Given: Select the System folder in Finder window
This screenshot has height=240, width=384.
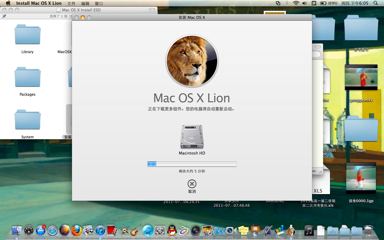Looking at the screenshot, I should point(27,120).
